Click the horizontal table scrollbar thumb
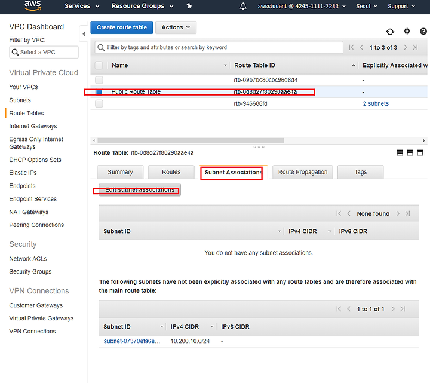The height and width of the screenshot is (383, 430). click(191, 141)
